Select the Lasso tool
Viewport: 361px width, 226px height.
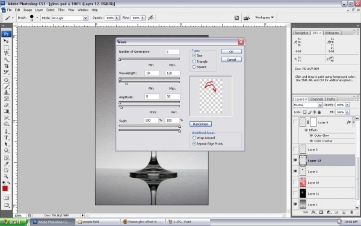[6, 54]
